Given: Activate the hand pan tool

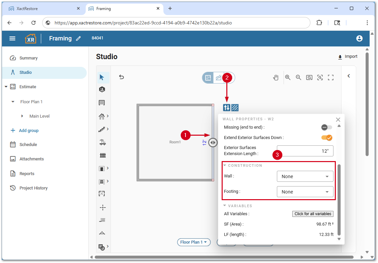Looking at the screenshot, I should tap(276, 78).
